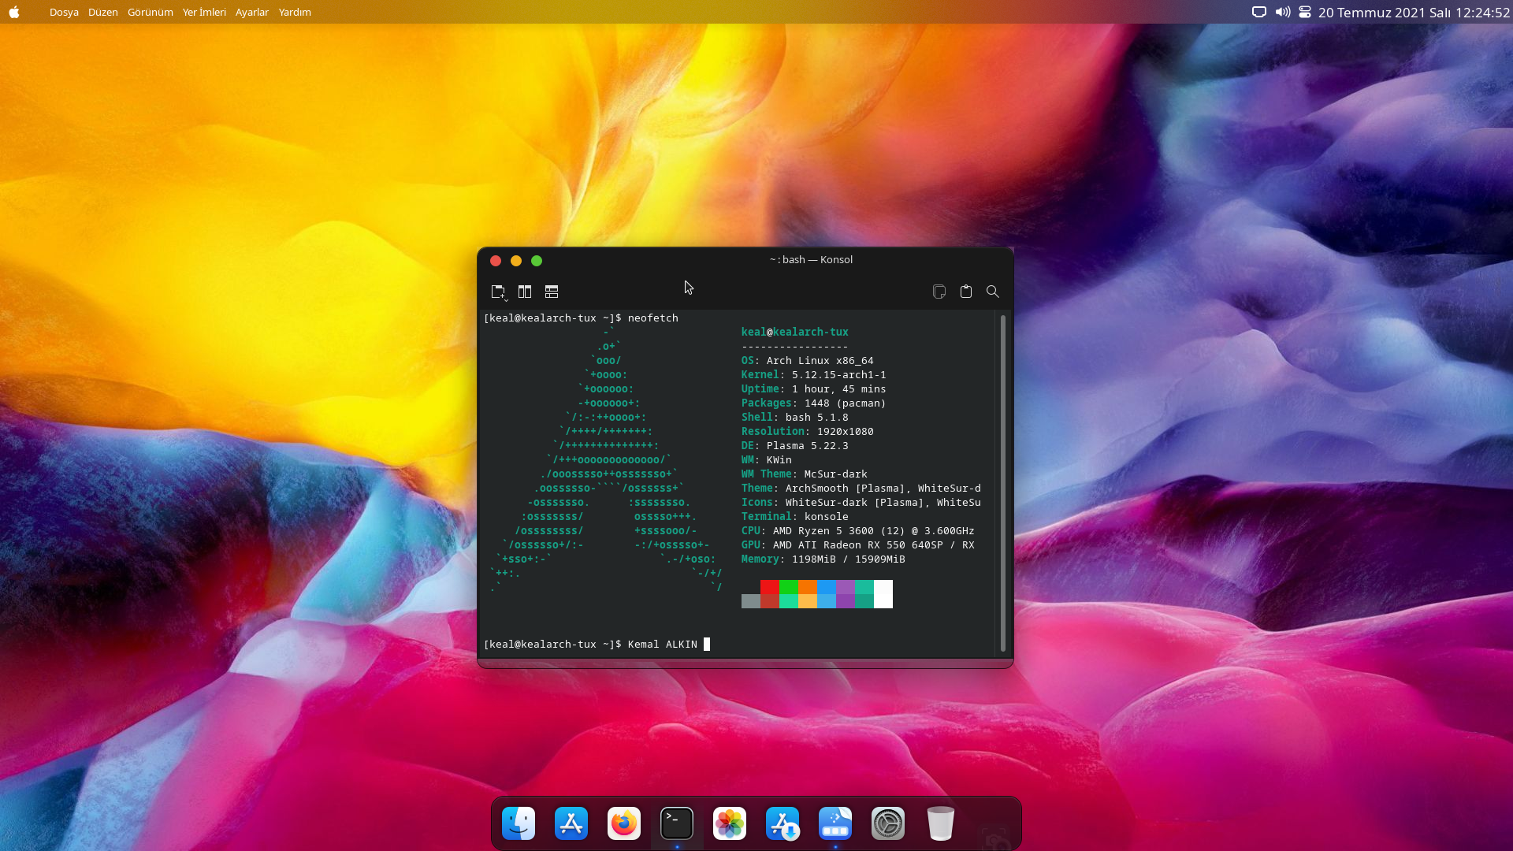Click the 'Resolution: 1920x1080' line
The image size is (1513, 851).
pyautogui.click(x=807, y=432)
